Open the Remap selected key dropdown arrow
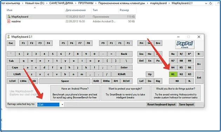The height and width of the screenshot is (132, 221). [62, 105]
